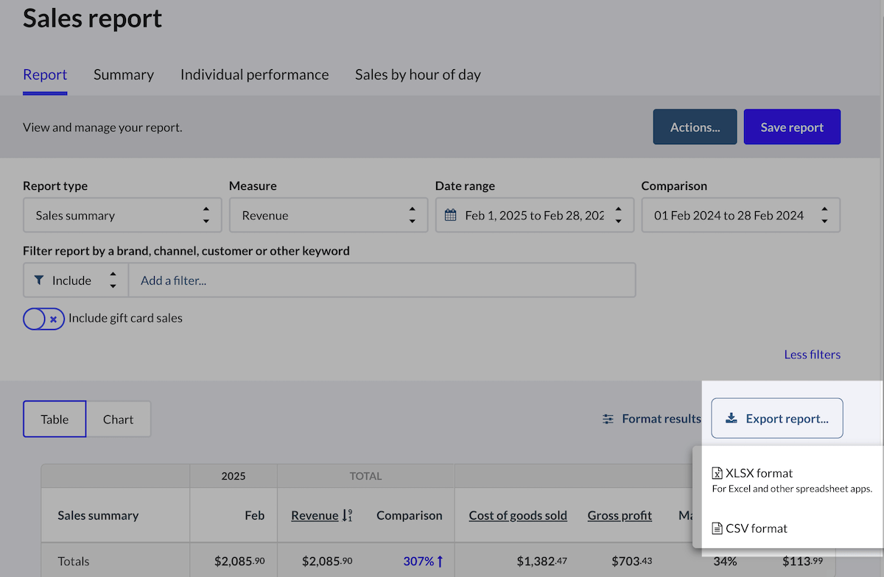
Task: Click the Revenue sort order icon
Action: coord(347,515)
